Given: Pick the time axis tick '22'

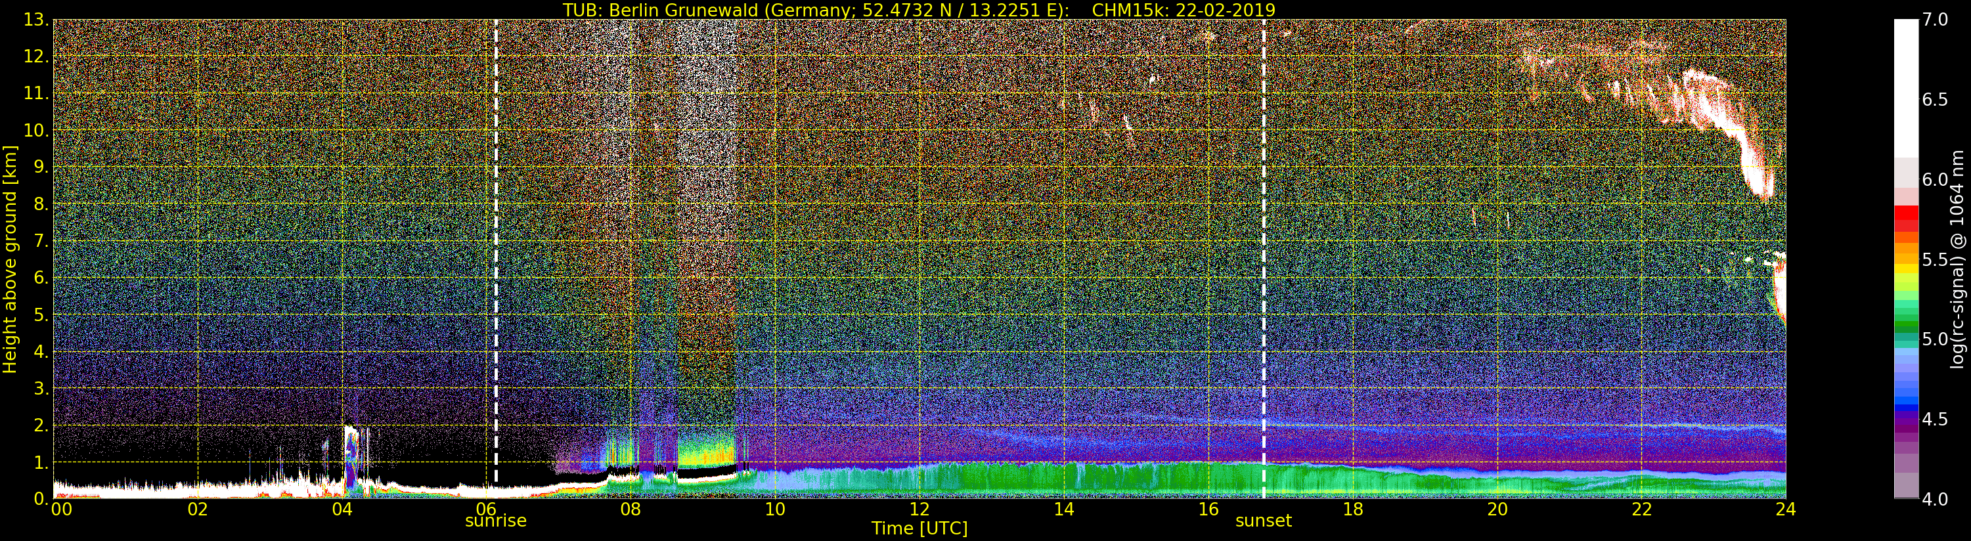Looking at the screenshot, I should tap(1642, 509).
